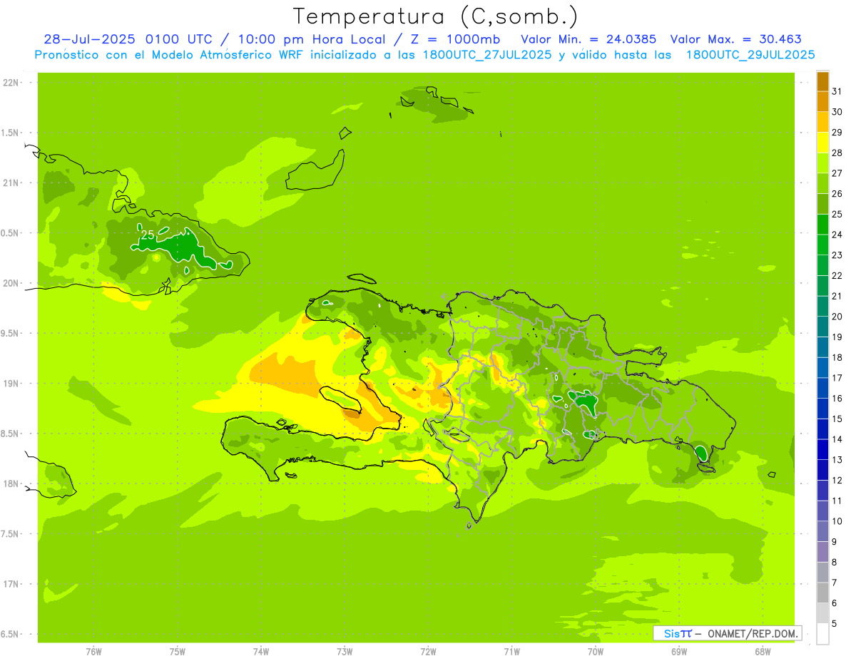Click the "21N" latitude label
The image size is (856, 661).
(x=11, y=183)
